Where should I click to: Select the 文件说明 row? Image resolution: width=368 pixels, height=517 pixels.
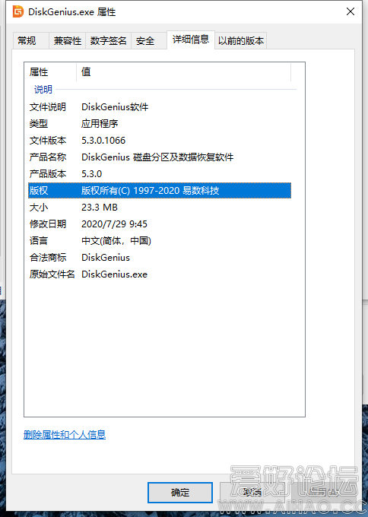point(160,107)
